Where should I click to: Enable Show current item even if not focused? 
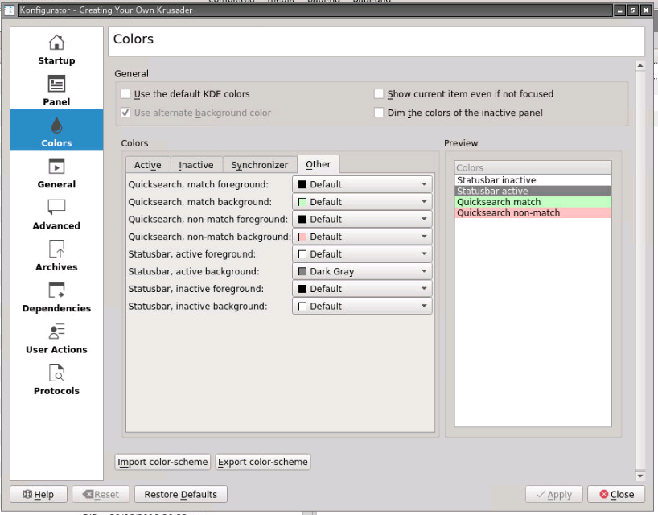click(x=379, y=93)
